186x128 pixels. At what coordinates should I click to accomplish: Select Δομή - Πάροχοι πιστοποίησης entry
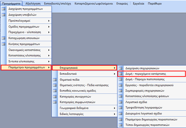coord(152,79)
